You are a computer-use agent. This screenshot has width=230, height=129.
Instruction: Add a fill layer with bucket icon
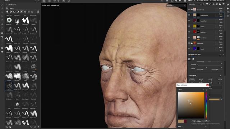tap(213, 4)
